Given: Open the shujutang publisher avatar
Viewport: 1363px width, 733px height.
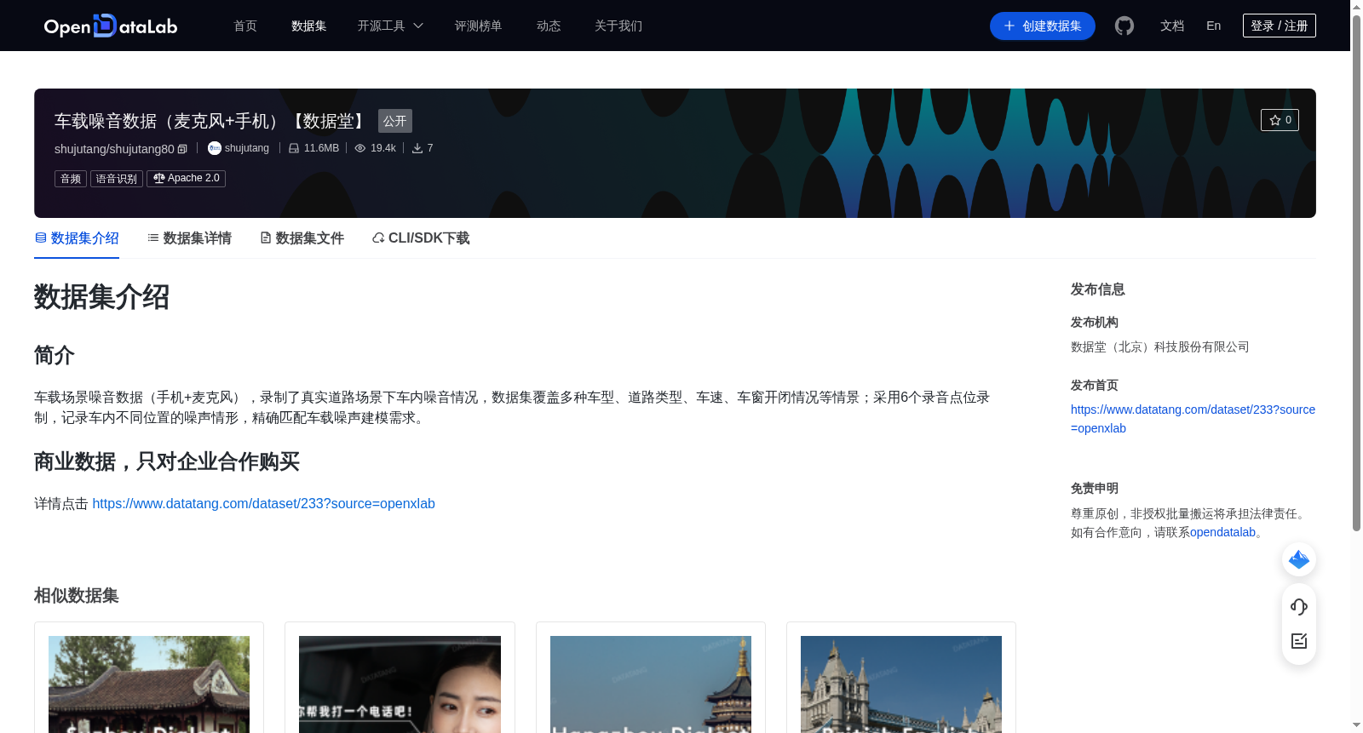Looking at the screenshot, I should click(215, 148).
